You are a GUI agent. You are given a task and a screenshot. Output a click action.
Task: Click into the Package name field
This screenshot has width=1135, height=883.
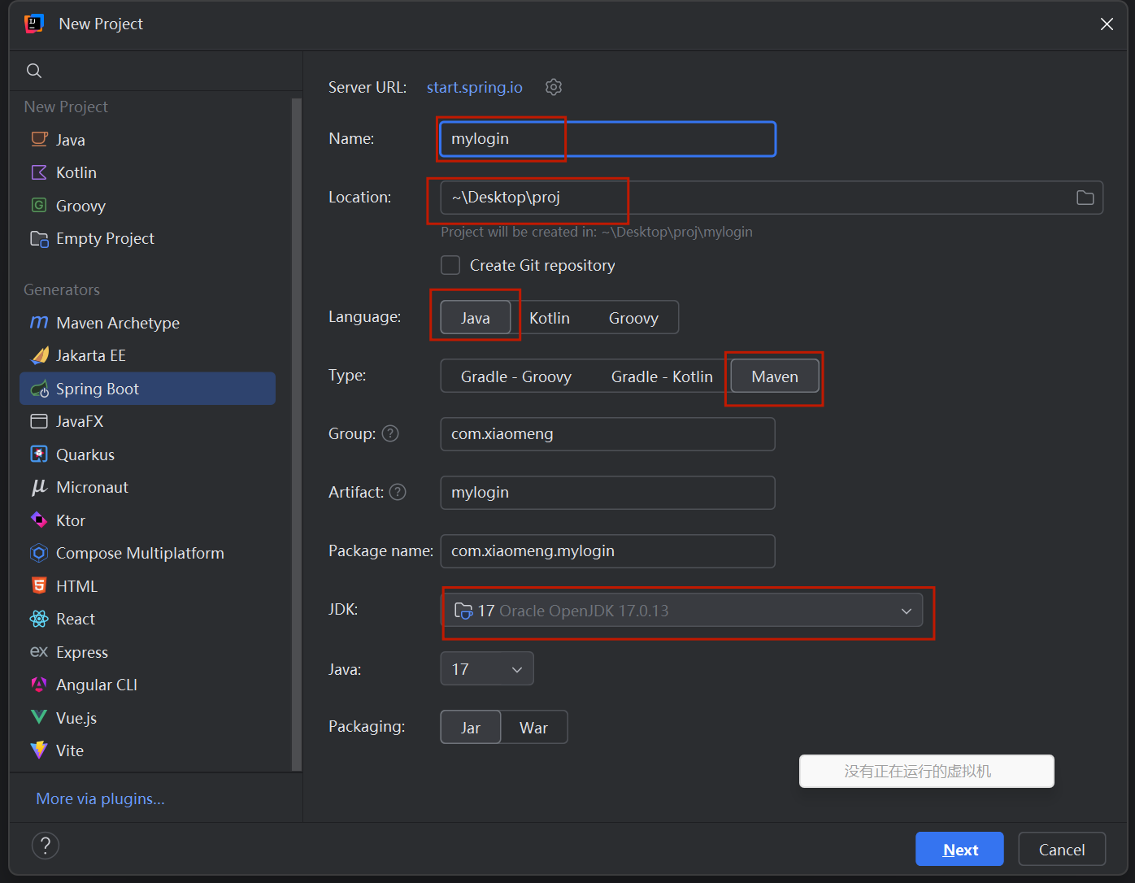click(x=607, y=551)
